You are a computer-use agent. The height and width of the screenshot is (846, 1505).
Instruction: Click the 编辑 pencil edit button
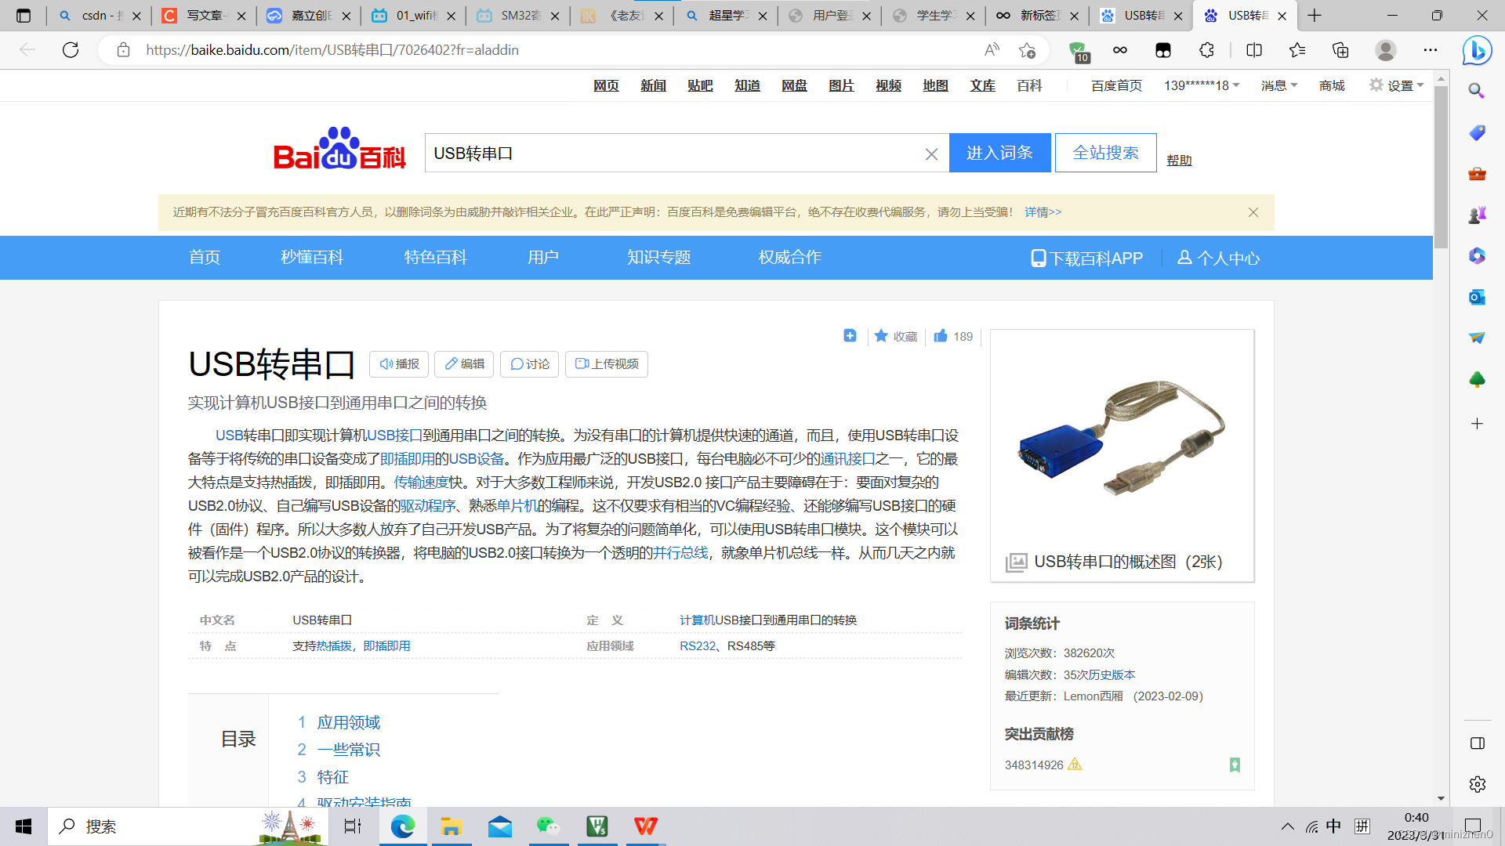click(x=464, y=364)
